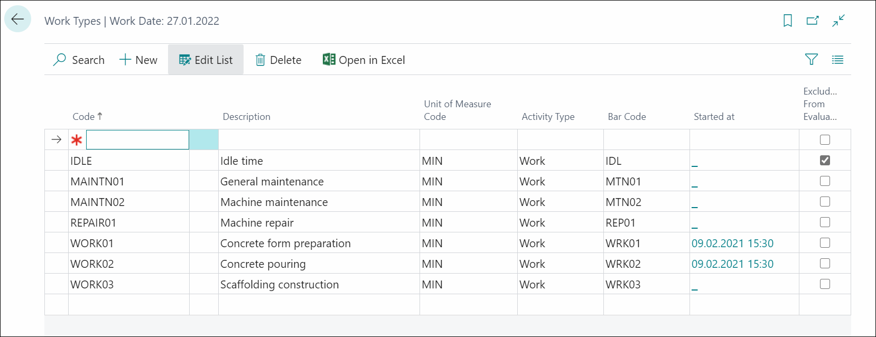Open the Bar Code column header
This screenshot has height=337, width=876.
pos(627,117)
